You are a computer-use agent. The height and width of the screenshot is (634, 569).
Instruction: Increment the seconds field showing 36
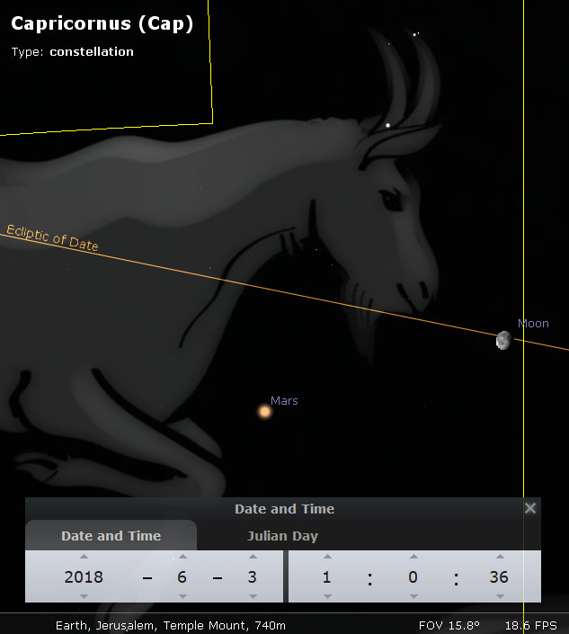coord(500,557)
